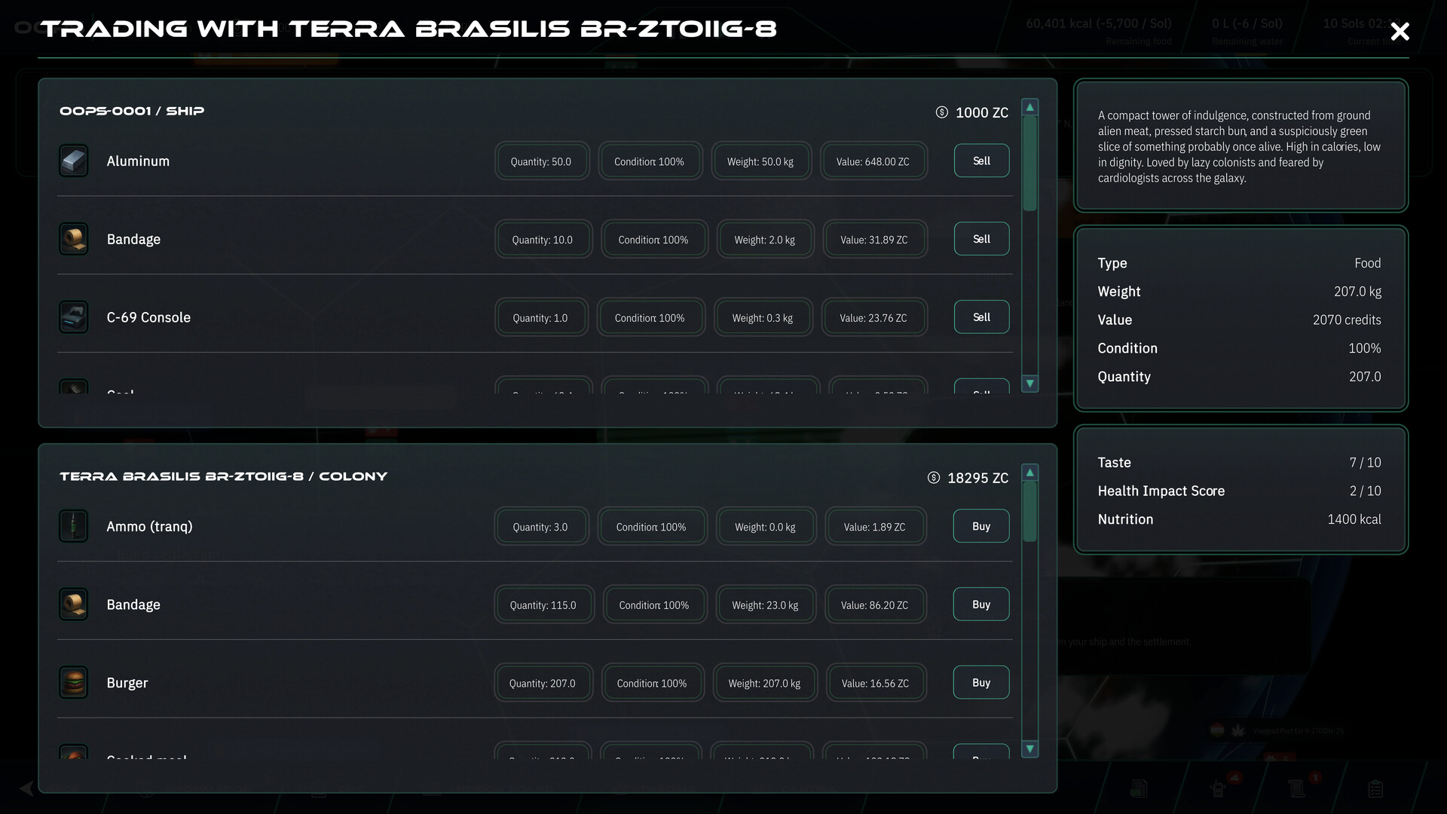Buy Bandages from the colony

980,604
